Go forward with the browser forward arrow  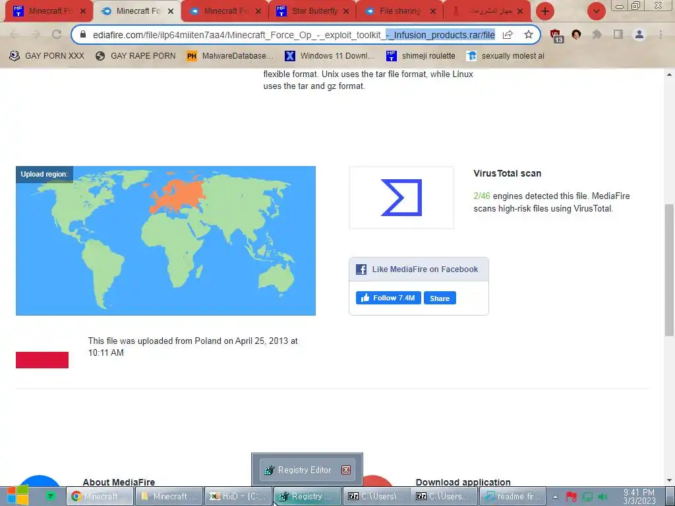tap(36, 34)
